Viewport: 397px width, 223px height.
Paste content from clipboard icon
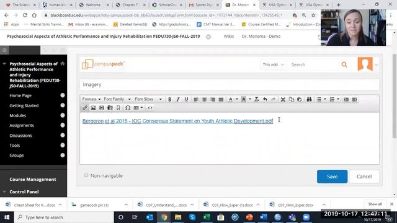[x=300, y=99]
